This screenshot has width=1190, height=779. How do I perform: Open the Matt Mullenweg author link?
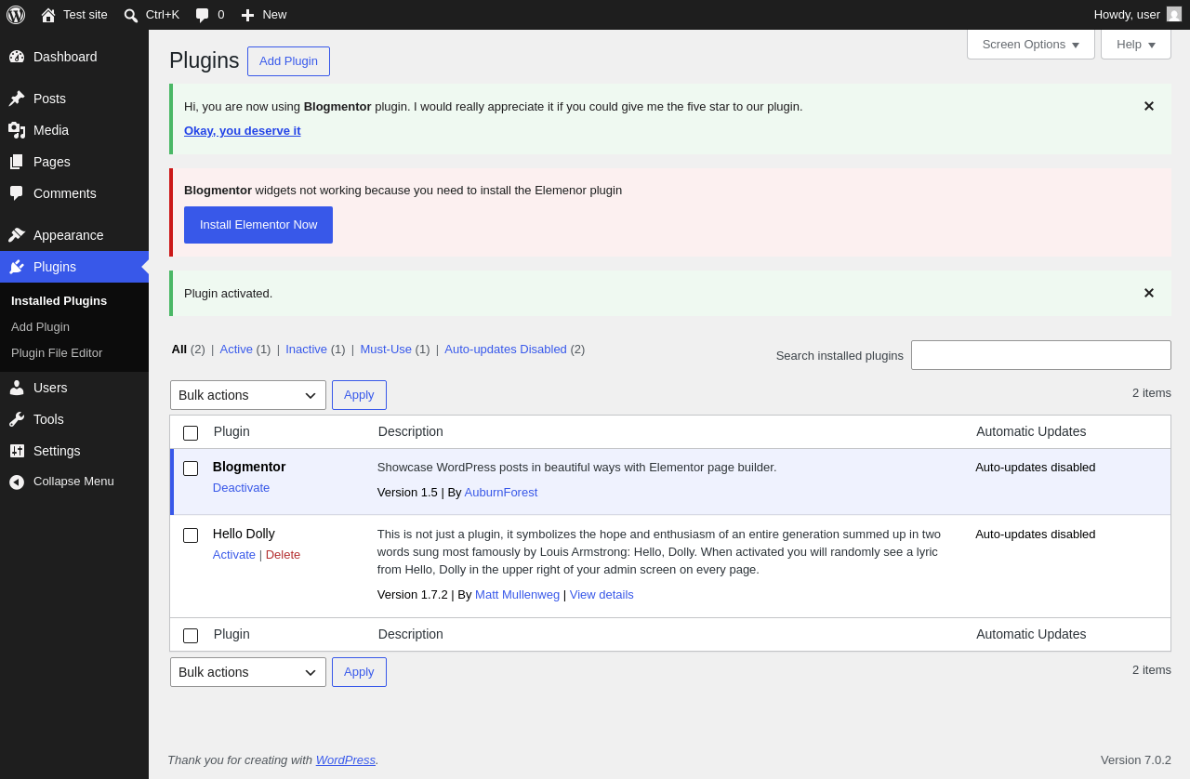(x=517, y=595)
